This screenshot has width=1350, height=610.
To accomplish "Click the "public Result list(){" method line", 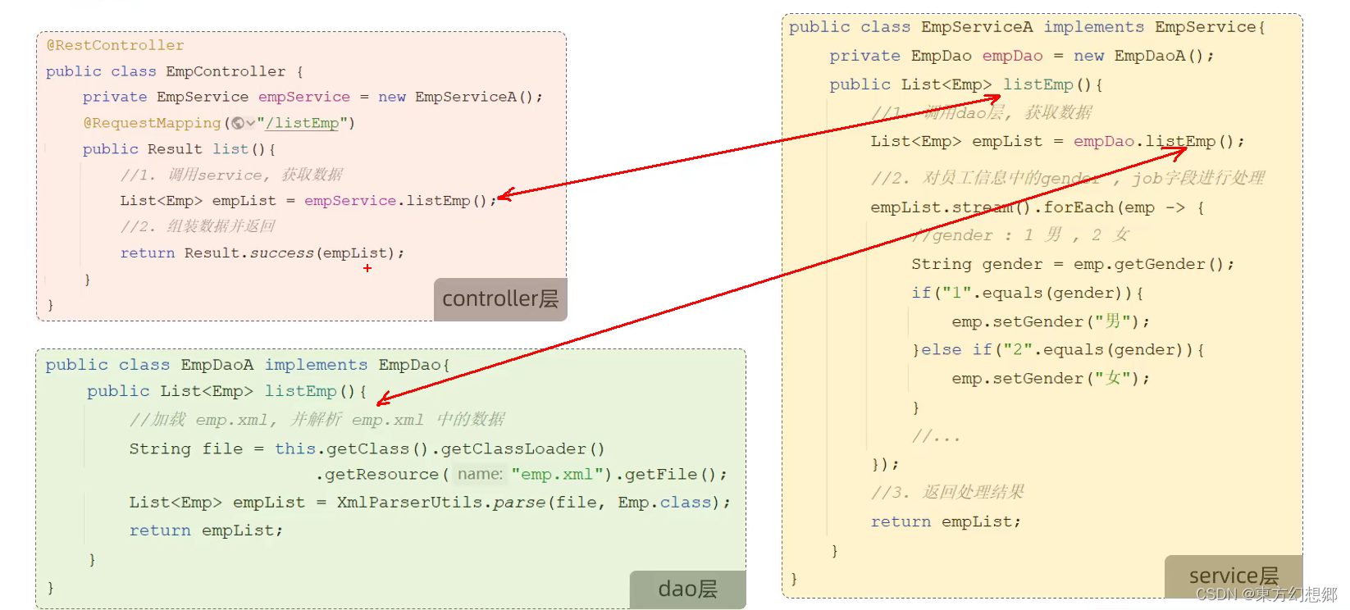I will [179, 149].
